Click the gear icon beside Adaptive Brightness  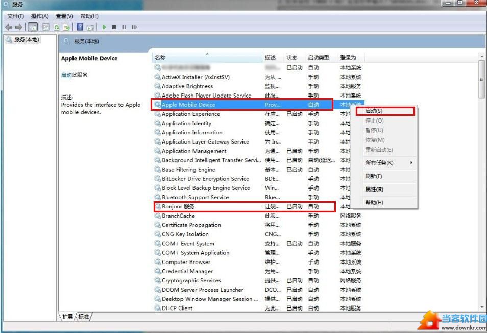pyautogui.click(x=157, y=86)
